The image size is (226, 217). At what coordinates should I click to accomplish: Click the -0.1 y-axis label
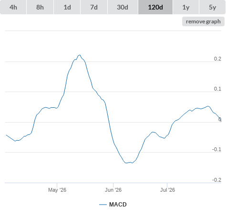[x=216, y=149]
